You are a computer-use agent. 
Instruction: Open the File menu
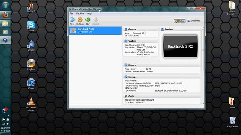pyautogui.click(x=72, y=13)
